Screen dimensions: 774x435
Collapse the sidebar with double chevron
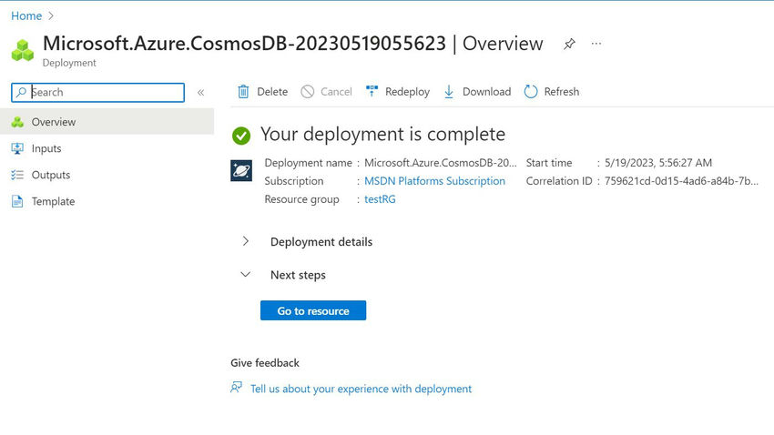coord(201,92)
